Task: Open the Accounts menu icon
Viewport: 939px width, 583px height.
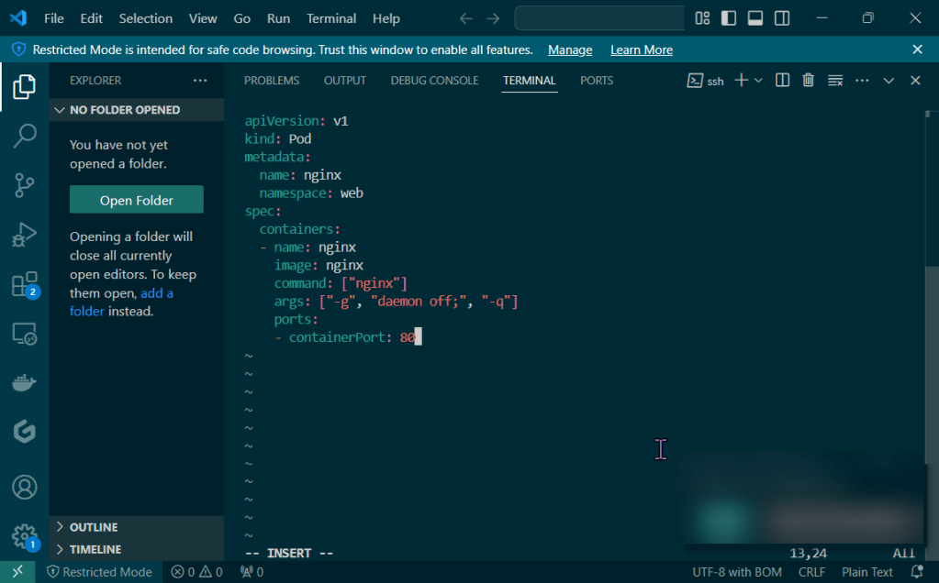Action: [25, 486]
